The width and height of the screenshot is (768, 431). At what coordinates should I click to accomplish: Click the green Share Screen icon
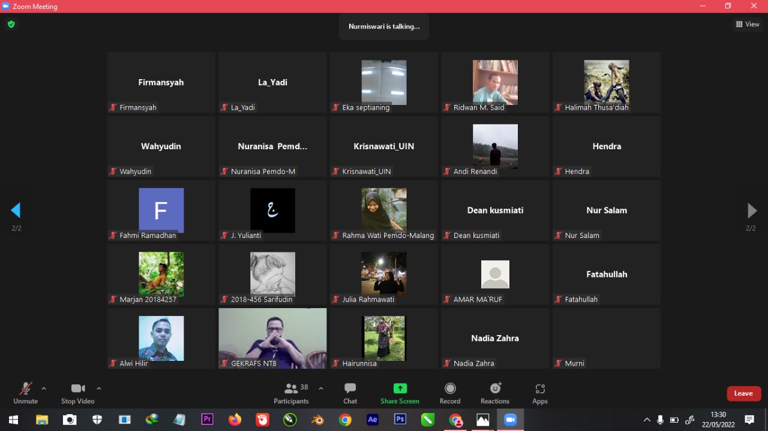coord(400,388)
